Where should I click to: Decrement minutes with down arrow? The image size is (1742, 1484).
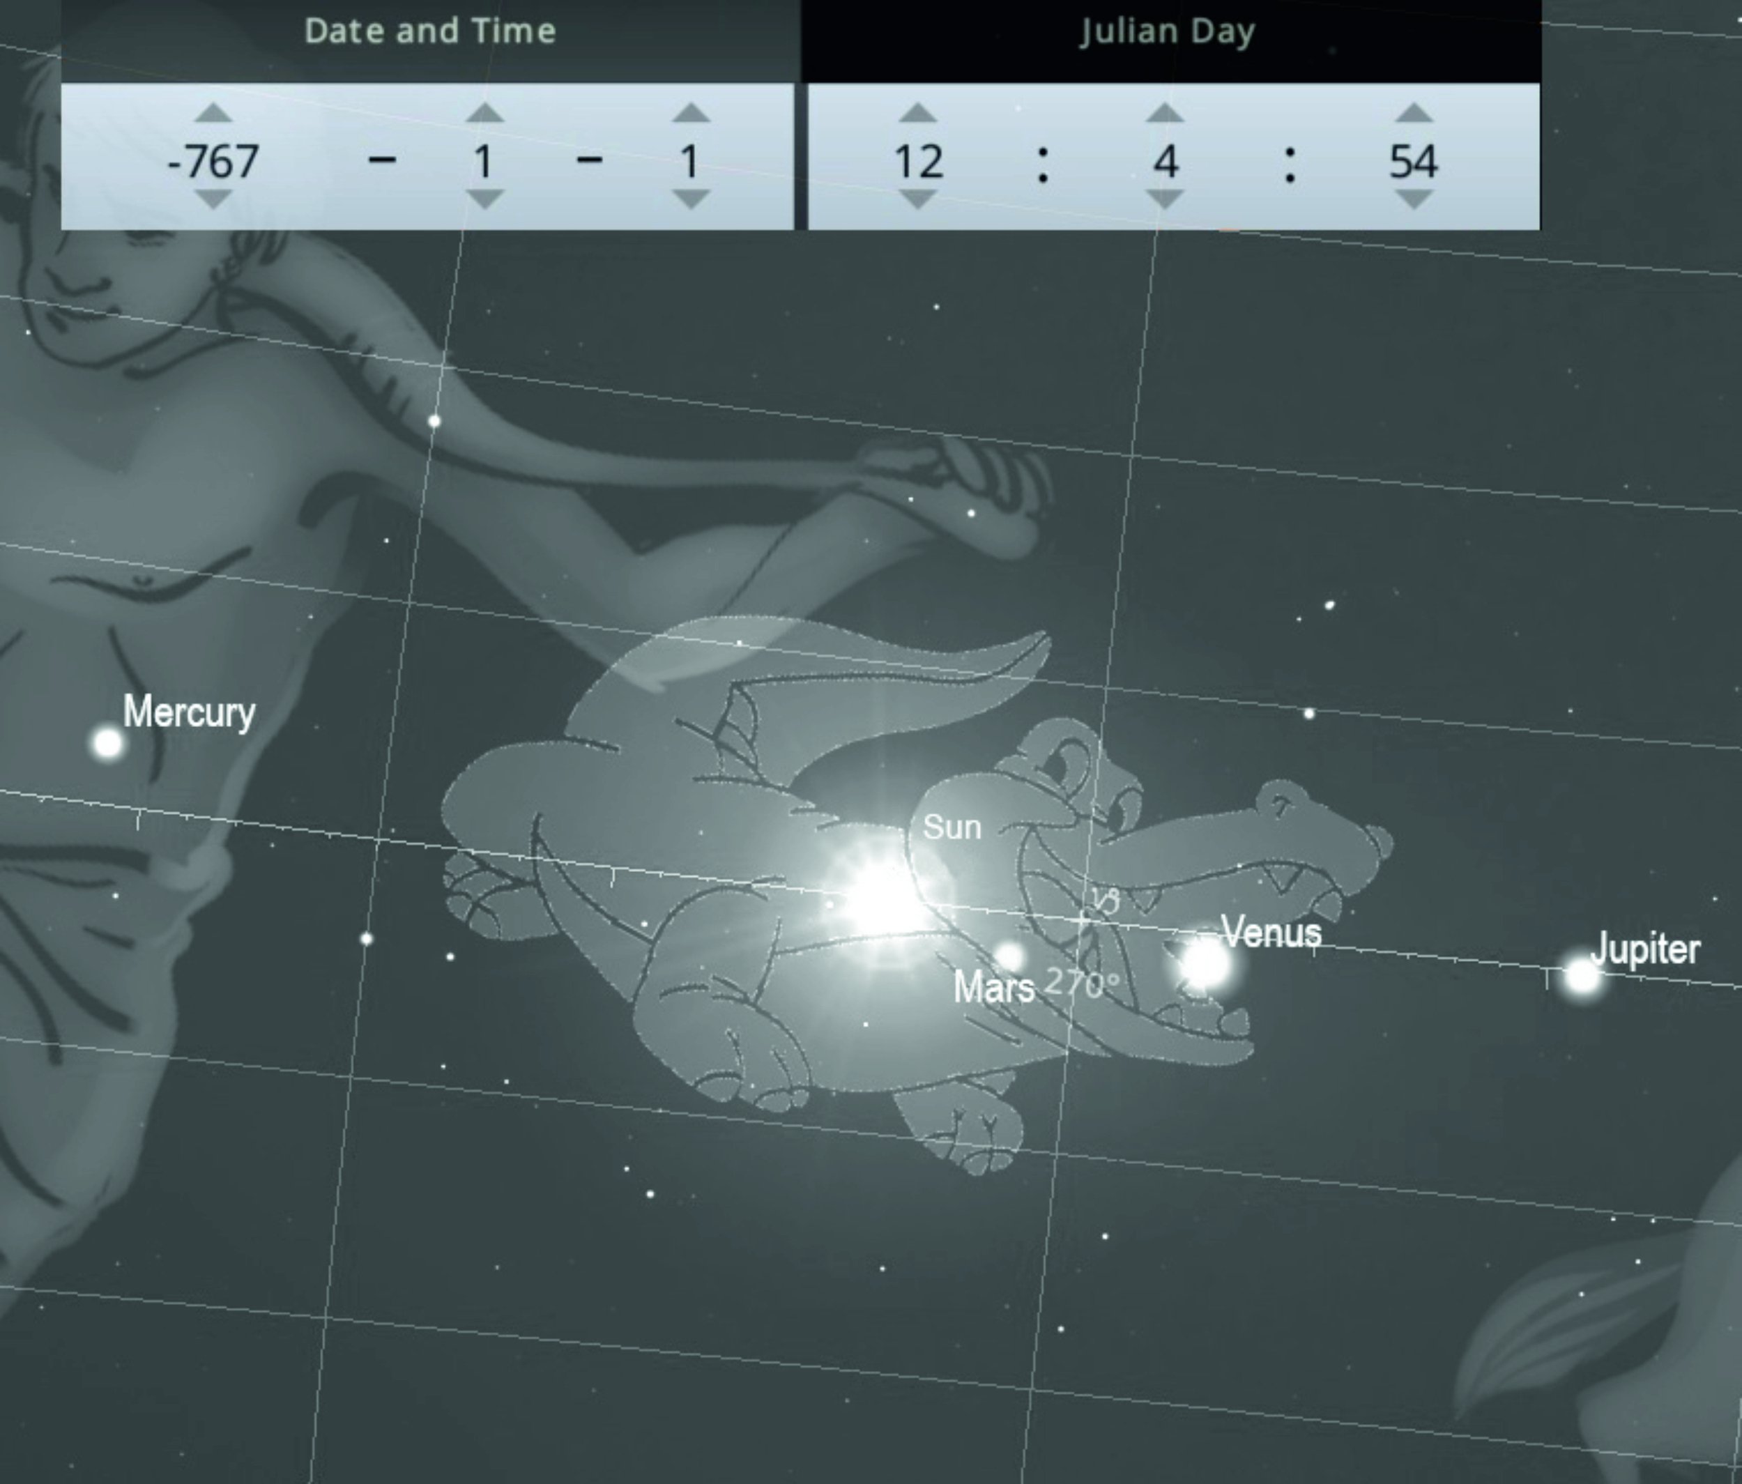pyautogui.click(x=1164, y=199)
